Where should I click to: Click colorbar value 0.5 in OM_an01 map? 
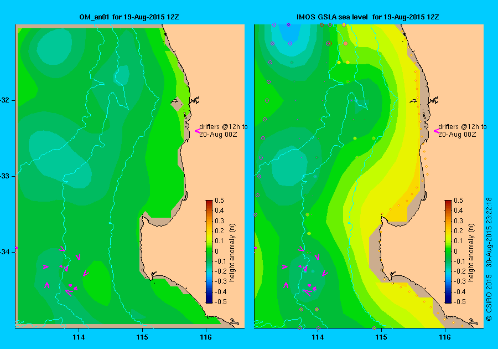click(x=220, y=200)
